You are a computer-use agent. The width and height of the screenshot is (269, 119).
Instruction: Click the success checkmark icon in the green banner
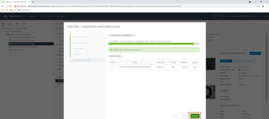pos(111,50)
